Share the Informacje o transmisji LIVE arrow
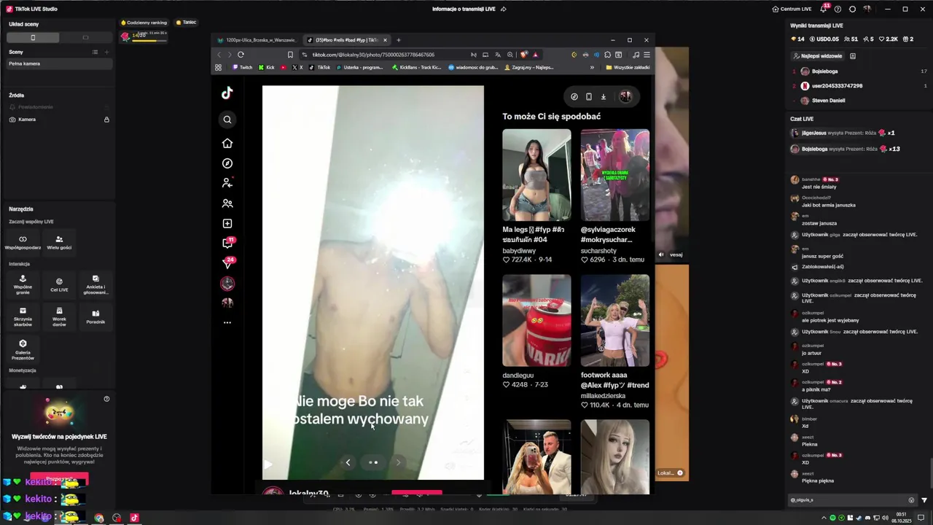 (504, 9)
